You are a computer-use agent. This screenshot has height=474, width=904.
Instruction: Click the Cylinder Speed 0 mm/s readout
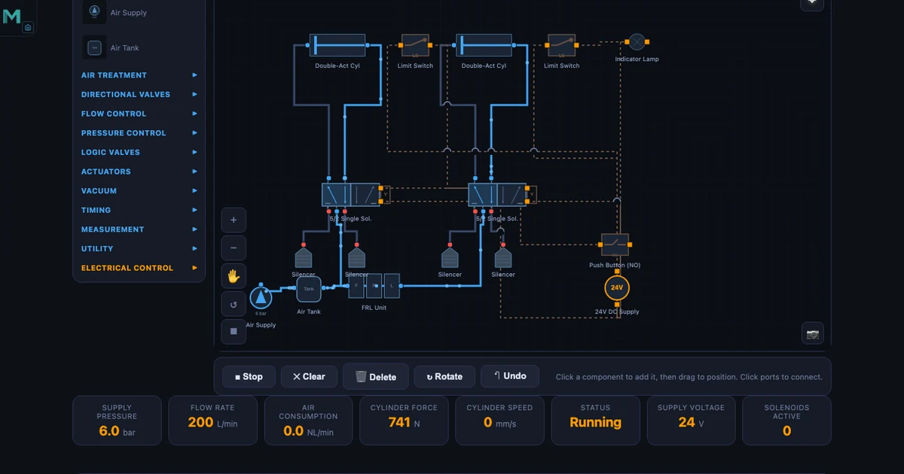pyautogui.click(x=500, y=421)
